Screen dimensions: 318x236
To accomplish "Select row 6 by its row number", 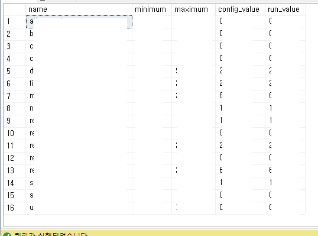I will 15,83.
